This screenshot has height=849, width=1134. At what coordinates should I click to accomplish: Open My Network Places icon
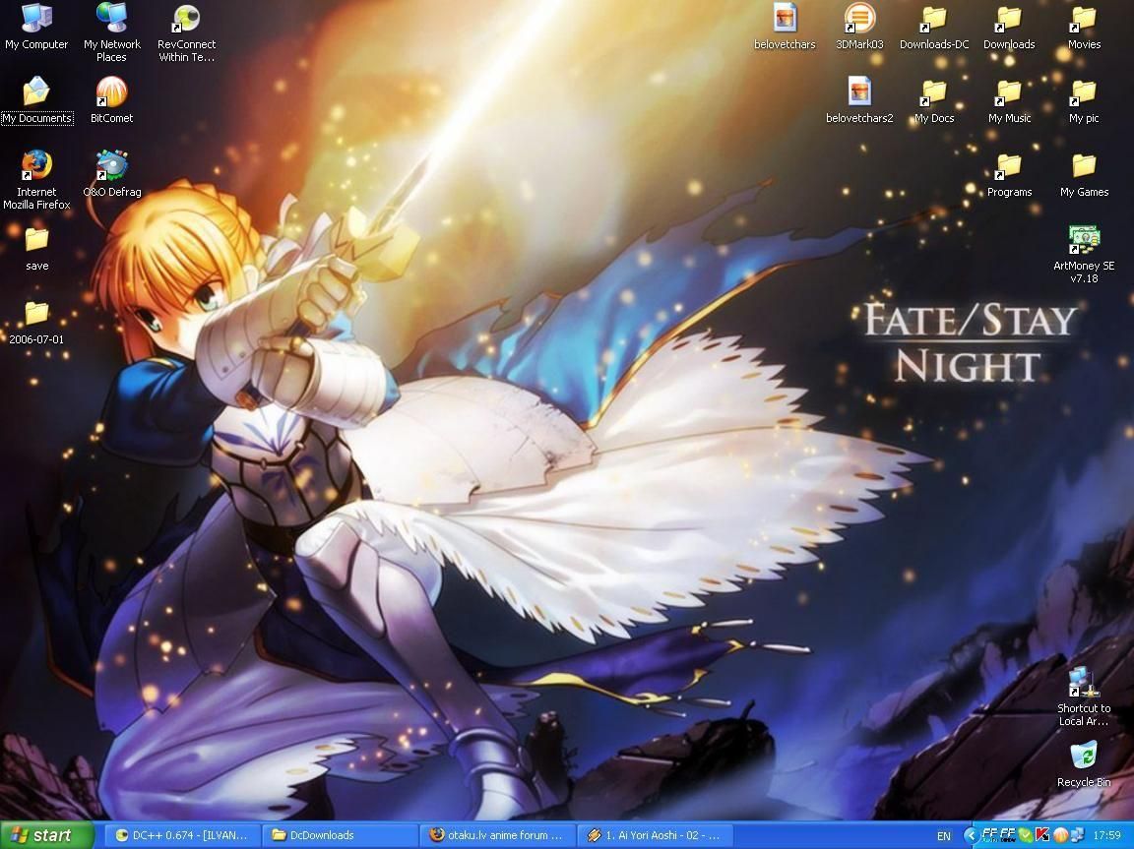(111, 32)
